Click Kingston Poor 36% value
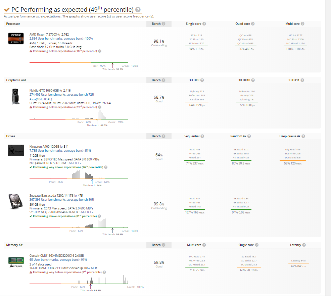Screen dimensions: 331x296 click(x=60, y=182)
